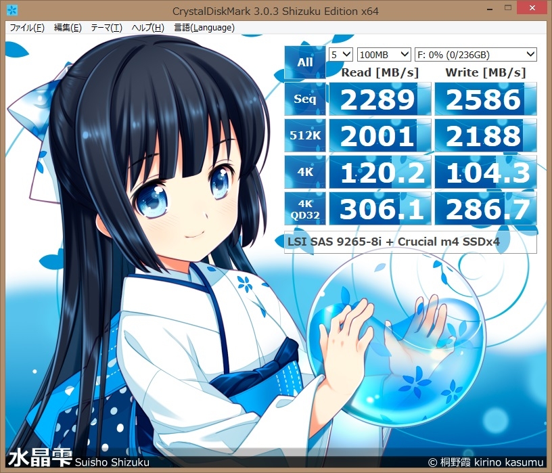Screen dimensions: 552x473
Task: Run all benchmarks with All button
Action: [305, 62]
